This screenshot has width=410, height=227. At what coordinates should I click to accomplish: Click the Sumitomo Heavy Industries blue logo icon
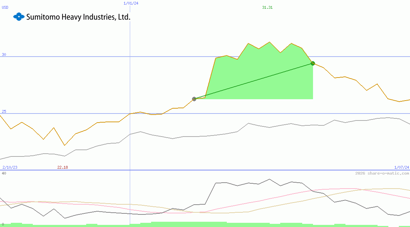(x=19, y=17)
